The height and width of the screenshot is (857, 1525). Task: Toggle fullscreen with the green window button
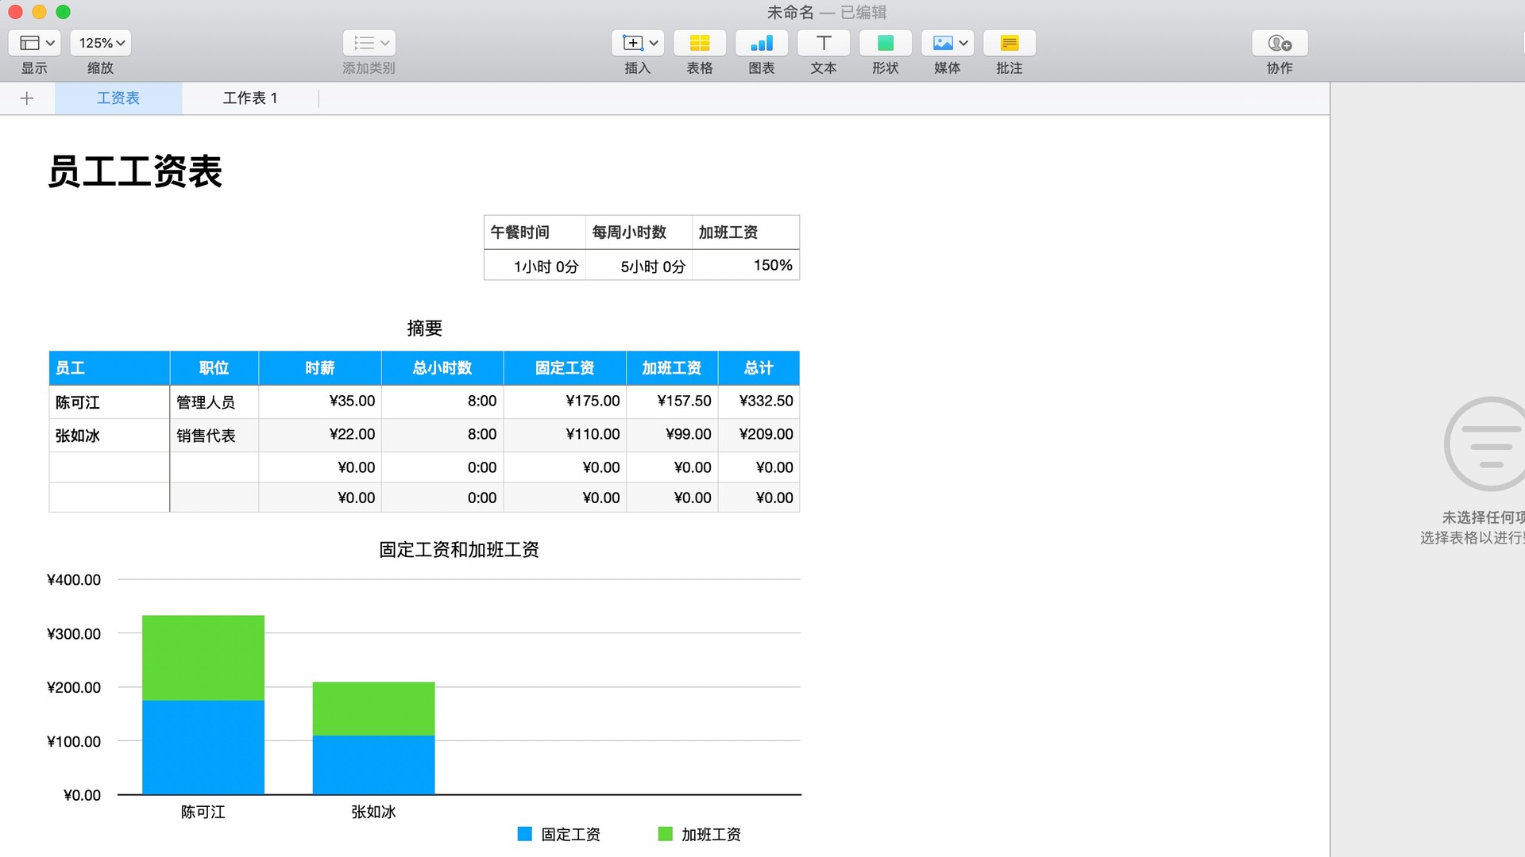pyautogui.click(x=62, y=12)
